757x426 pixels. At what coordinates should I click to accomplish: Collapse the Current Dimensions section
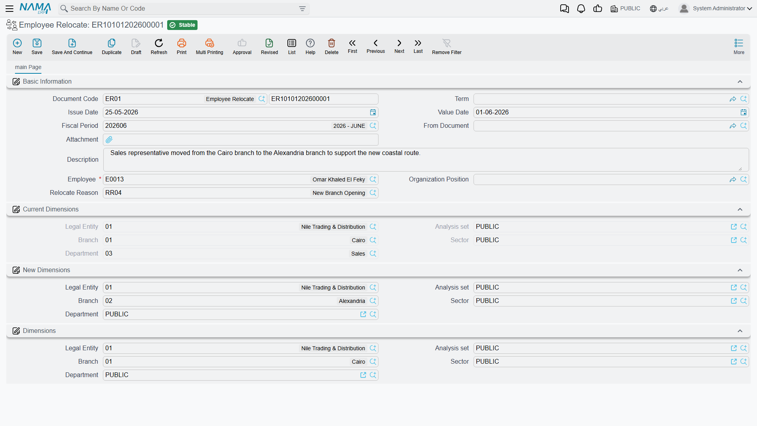pos(740,209)
